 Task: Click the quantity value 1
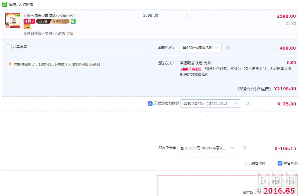(187, 16)
